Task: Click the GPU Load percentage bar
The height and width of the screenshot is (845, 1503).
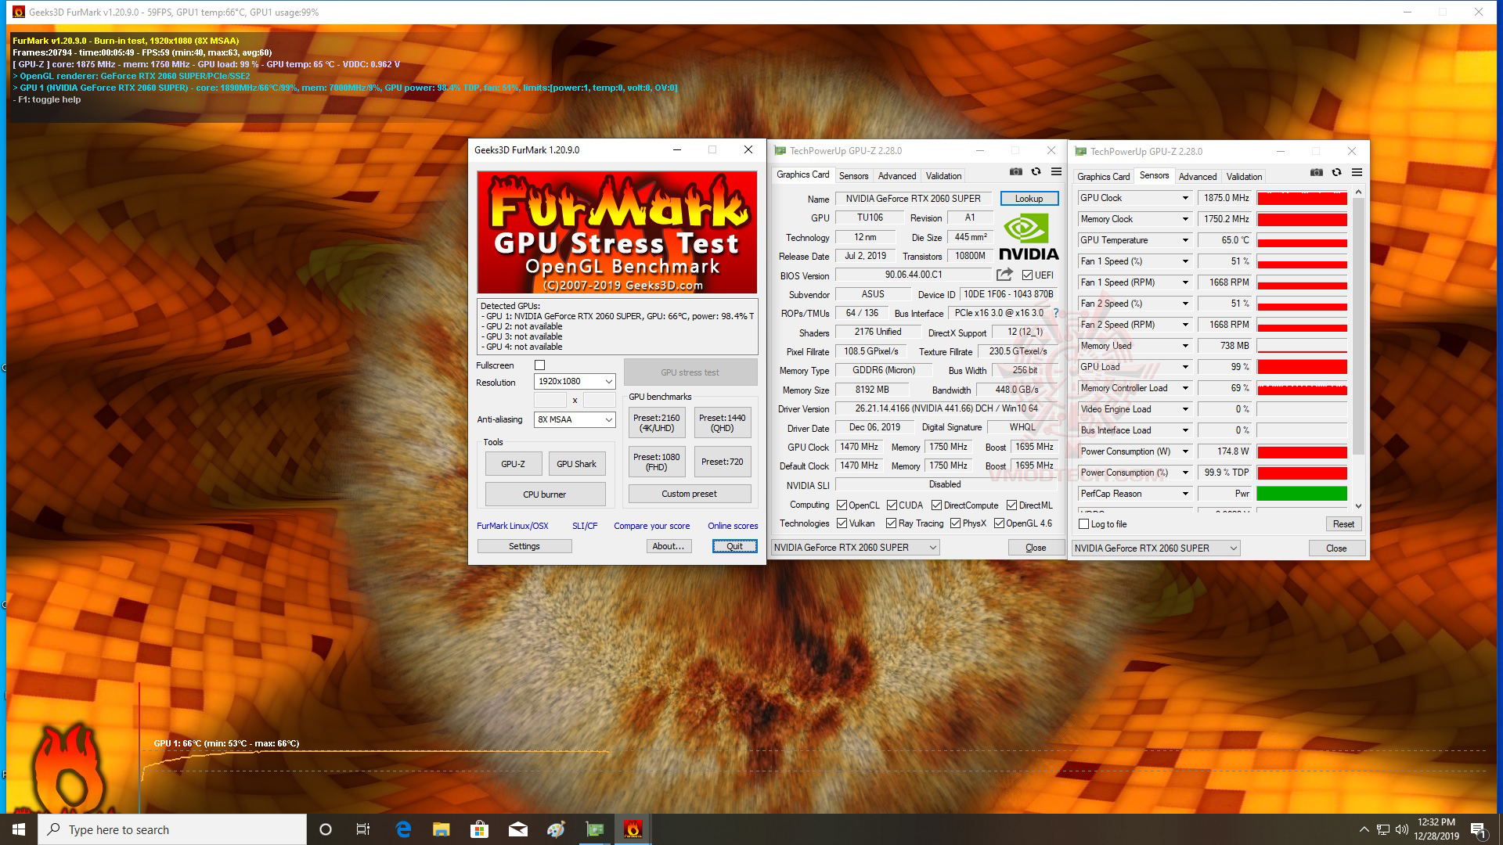Action: point(1302,366)
